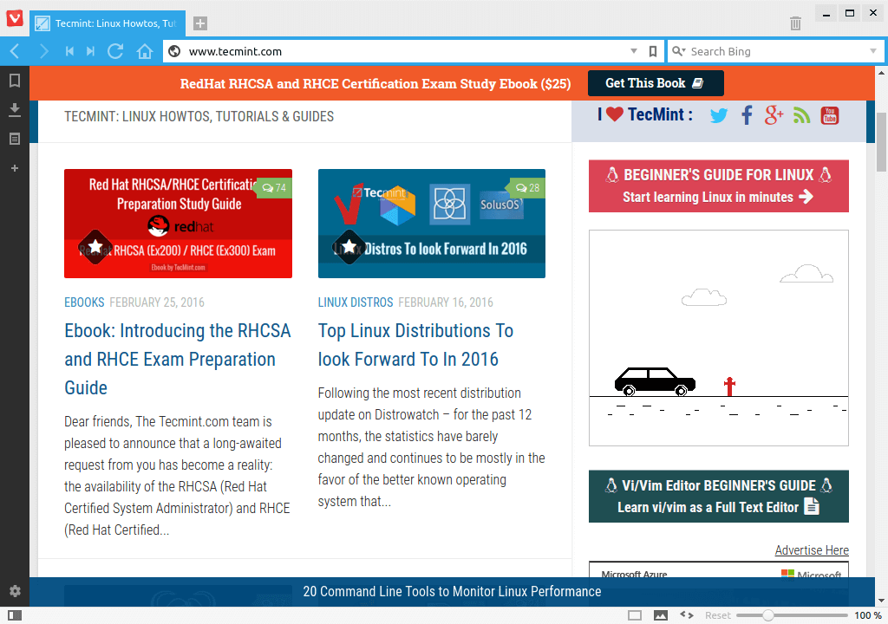
Task: Open RHCSA and RHCE Exam Guide article
Action: coord(177,359)
